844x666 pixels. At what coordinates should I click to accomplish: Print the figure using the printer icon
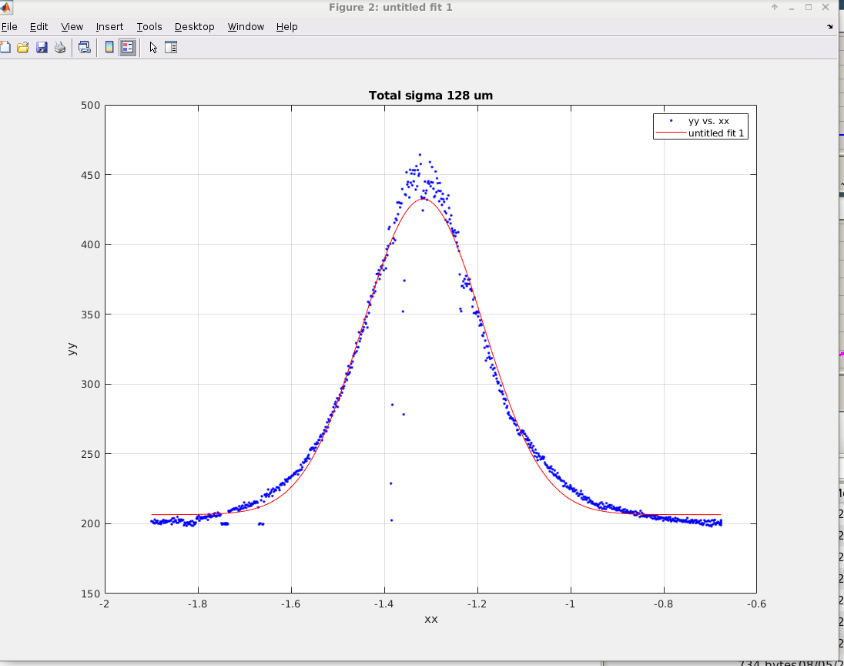[x=60, y=48]
